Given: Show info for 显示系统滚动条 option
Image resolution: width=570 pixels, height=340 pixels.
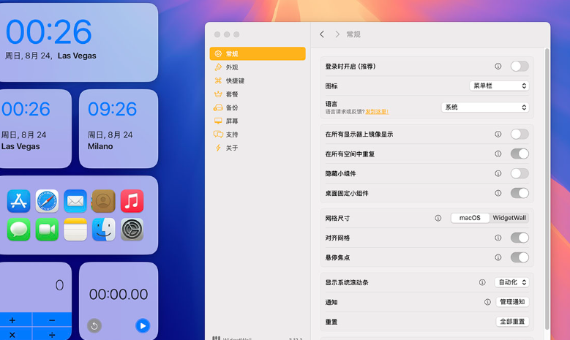Looking at the screenshot, I should [x=482, y=282].
